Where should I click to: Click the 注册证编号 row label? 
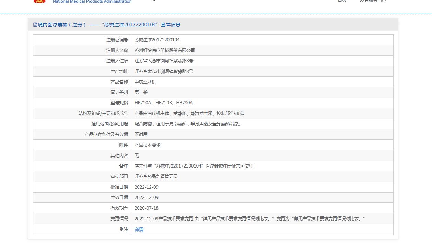tap(117, 40)
